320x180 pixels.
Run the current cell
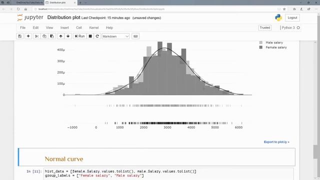[80, 36]
